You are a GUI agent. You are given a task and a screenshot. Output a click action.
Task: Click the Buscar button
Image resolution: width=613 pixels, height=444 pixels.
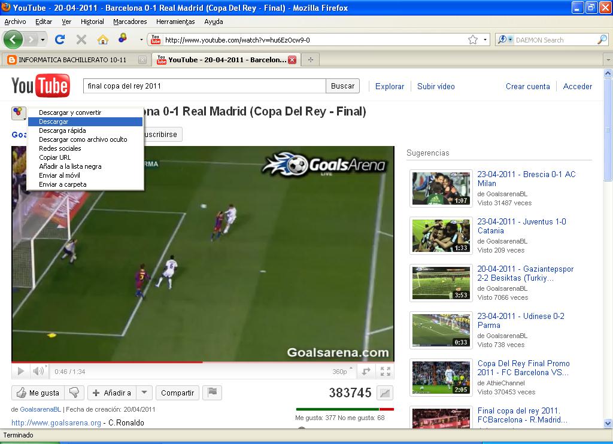click(x=342, y=86)
